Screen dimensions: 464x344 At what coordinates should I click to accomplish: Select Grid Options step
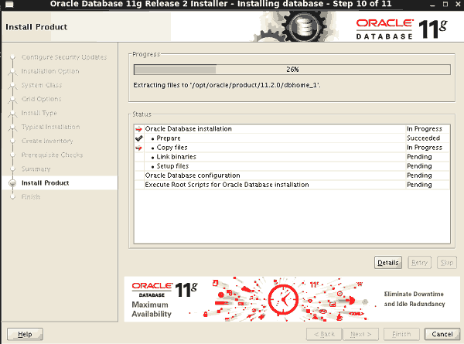42,99
